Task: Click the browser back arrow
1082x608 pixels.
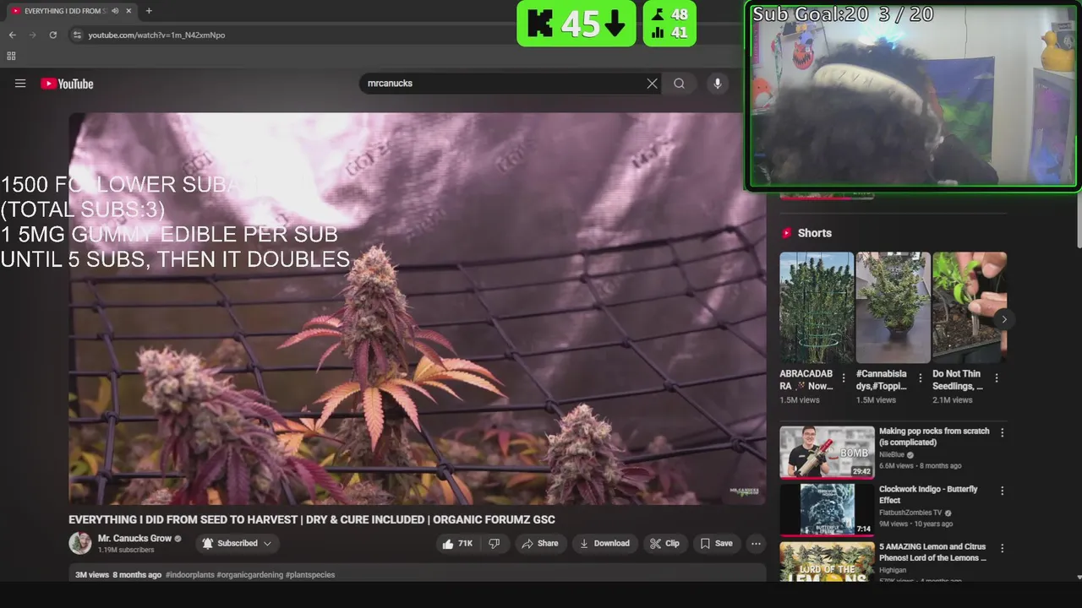Action: pos(12,35)
